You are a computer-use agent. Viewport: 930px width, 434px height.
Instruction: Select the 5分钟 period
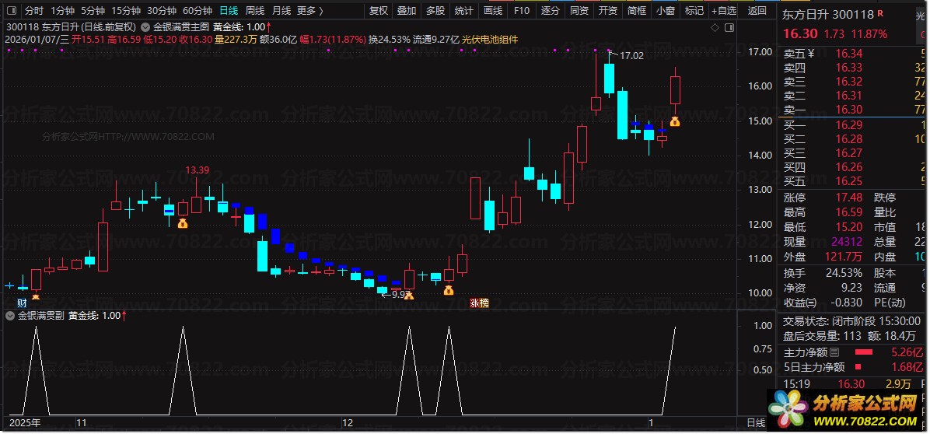93,11
